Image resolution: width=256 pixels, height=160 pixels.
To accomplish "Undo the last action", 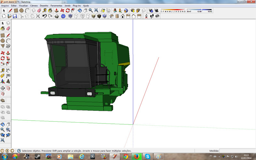I will 44,16.
